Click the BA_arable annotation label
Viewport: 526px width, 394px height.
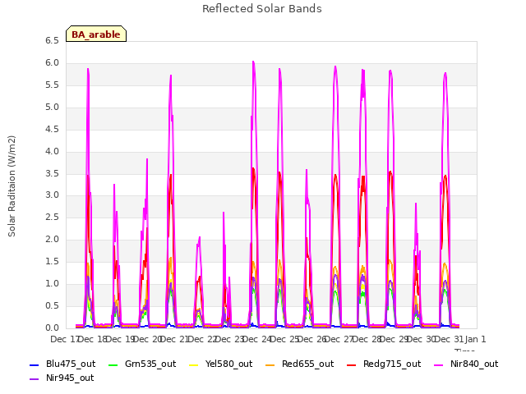pyautogui.click(x=96, y=34)
